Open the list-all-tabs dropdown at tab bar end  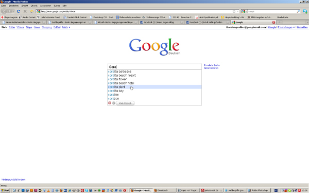pos(307,22)
